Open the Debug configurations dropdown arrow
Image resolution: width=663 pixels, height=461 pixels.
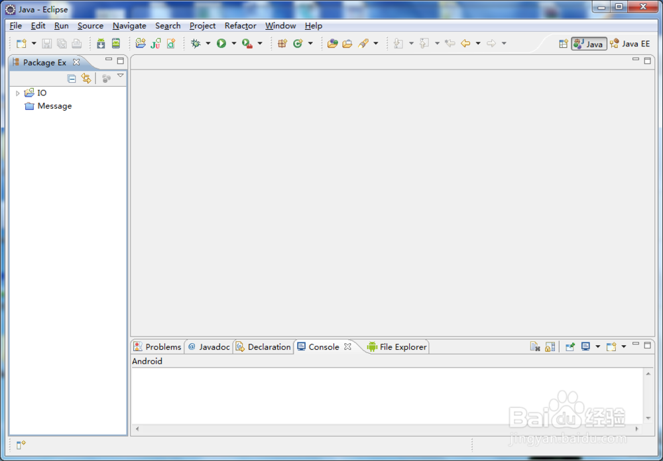click(x=208, y=44)
